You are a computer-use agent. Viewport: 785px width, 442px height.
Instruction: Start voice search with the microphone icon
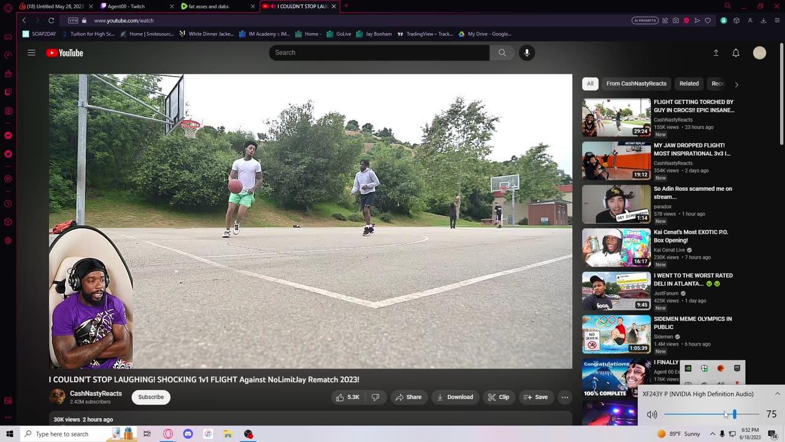(527, 53)
